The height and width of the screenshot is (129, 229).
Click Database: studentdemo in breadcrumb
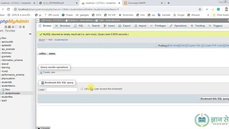point(81,20)
